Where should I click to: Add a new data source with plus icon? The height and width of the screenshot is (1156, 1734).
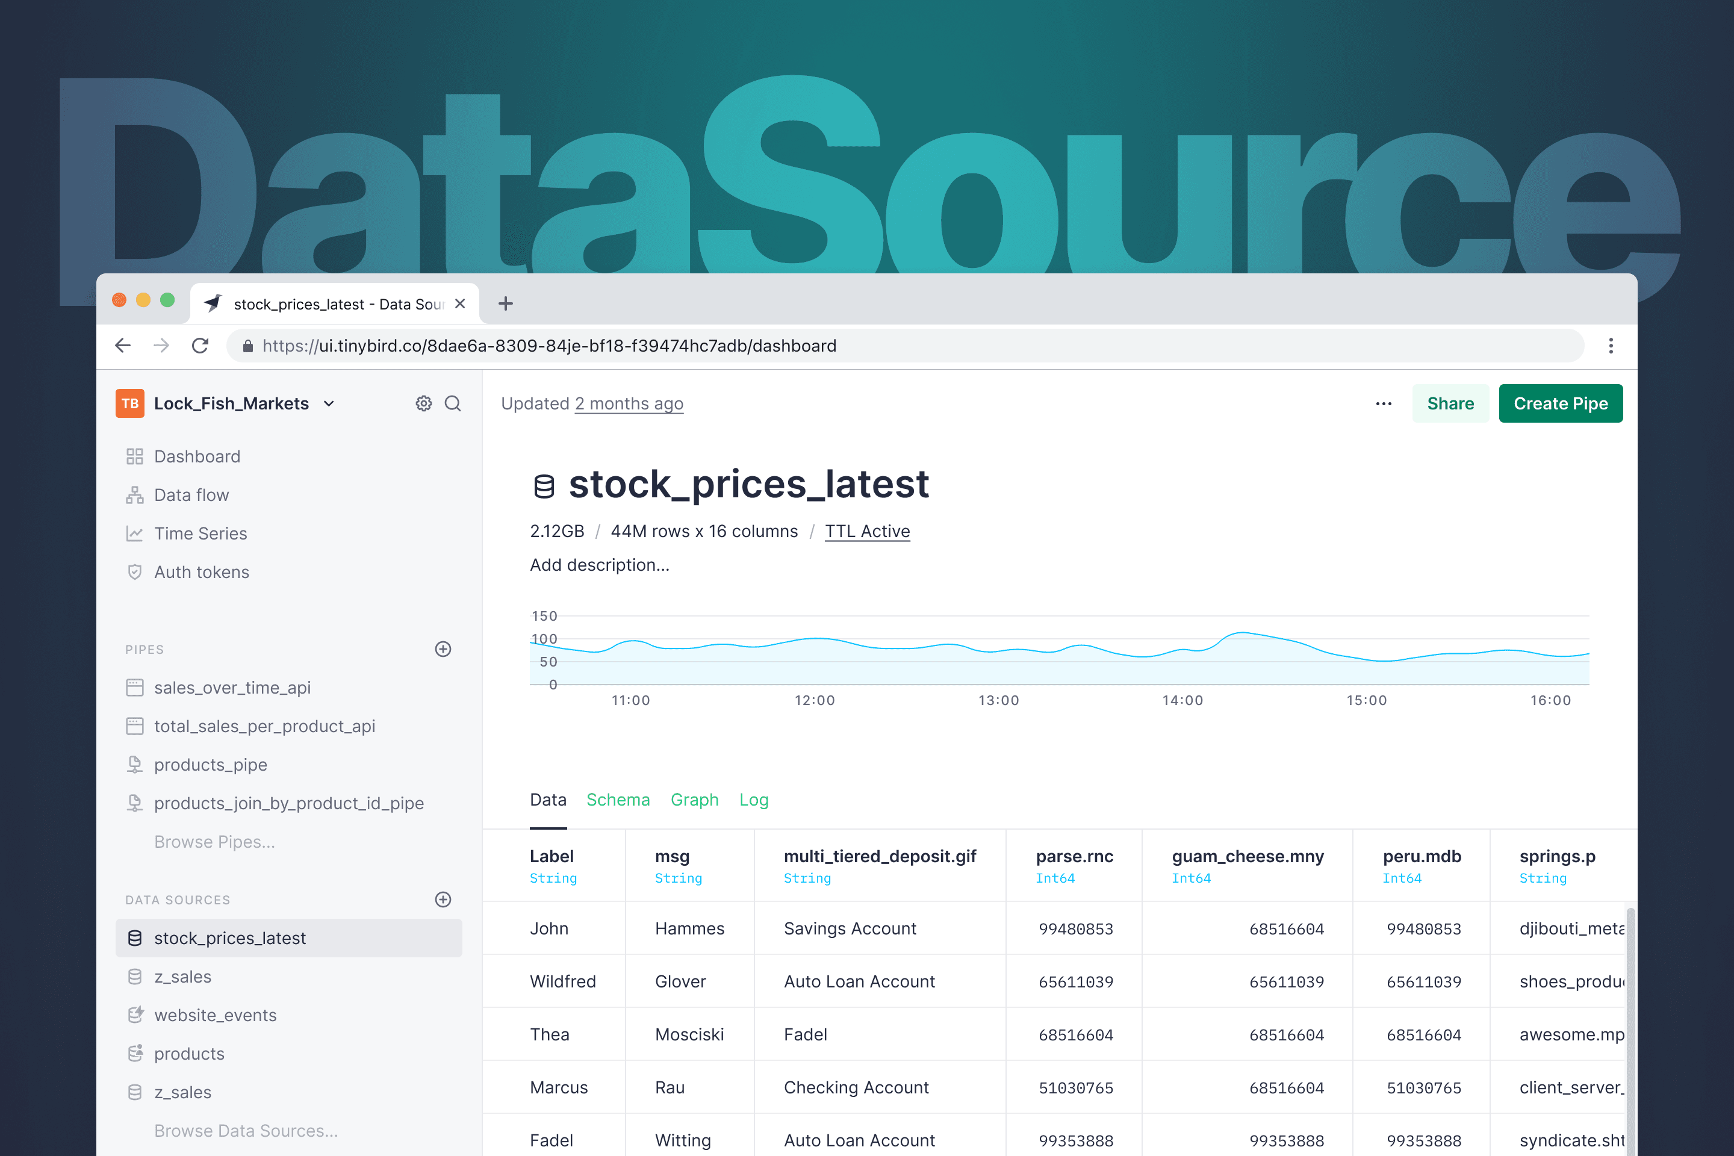point(443,900)
